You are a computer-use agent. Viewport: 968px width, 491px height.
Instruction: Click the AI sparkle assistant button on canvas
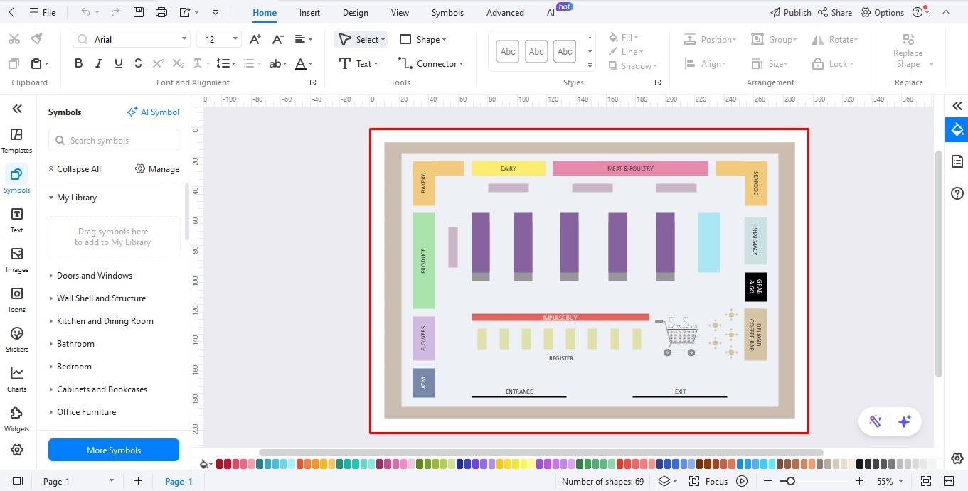[x=905, y=421]
